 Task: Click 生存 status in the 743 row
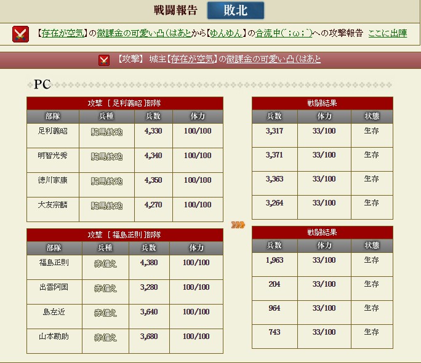click(372, 332)
